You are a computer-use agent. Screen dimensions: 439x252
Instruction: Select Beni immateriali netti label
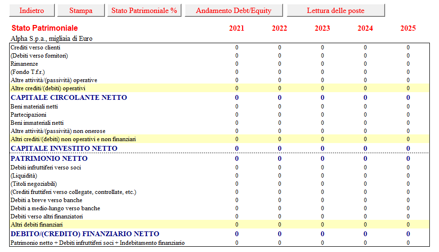[37, 123]
